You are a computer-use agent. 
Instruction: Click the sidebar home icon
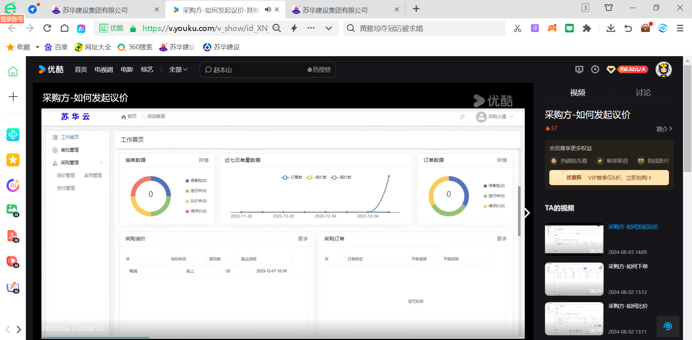(x=13, y=72)
